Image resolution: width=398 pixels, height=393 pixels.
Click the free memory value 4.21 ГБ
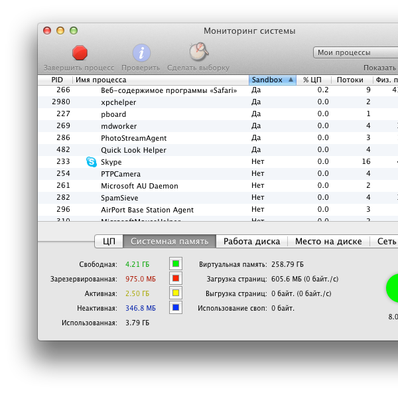(x=137, y=264)
